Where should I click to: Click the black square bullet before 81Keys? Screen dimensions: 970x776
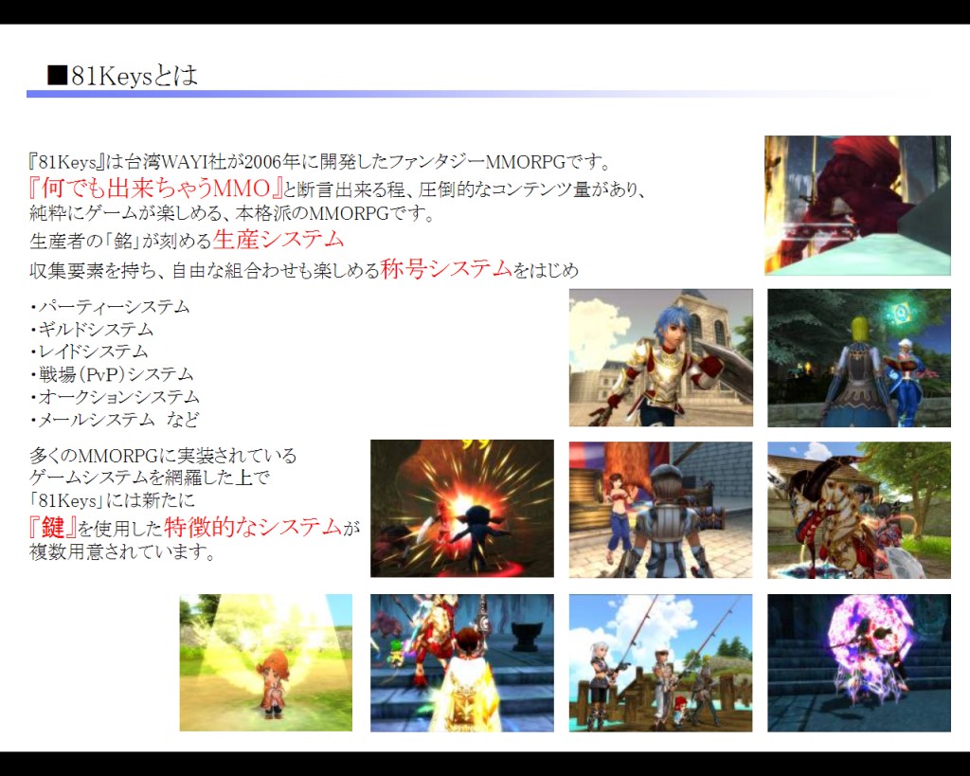(x=57, y=76)
